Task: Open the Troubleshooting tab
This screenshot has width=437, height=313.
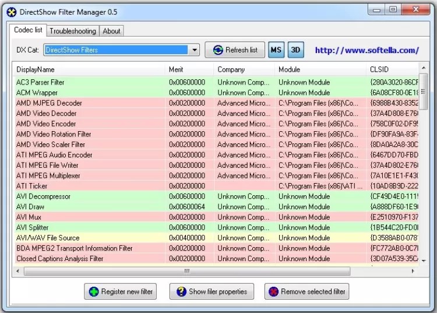Action: pos(73,31)
